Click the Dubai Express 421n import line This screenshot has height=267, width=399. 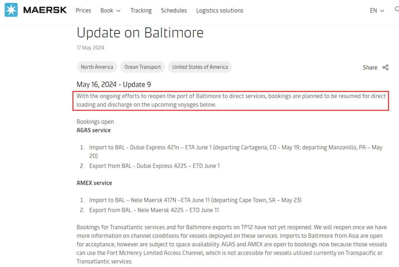[x=236, y=151]
